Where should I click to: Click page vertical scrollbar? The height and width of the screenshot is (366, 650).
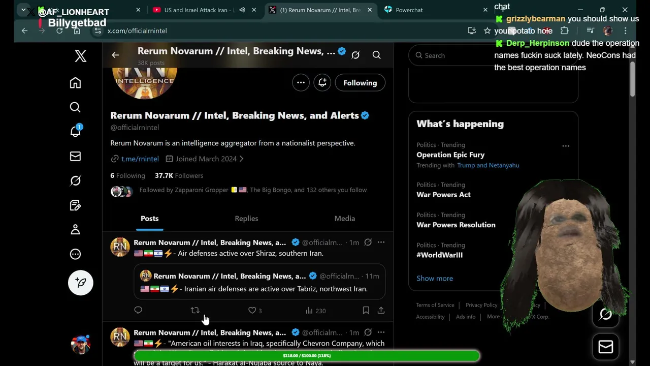(x=632, y=79)
